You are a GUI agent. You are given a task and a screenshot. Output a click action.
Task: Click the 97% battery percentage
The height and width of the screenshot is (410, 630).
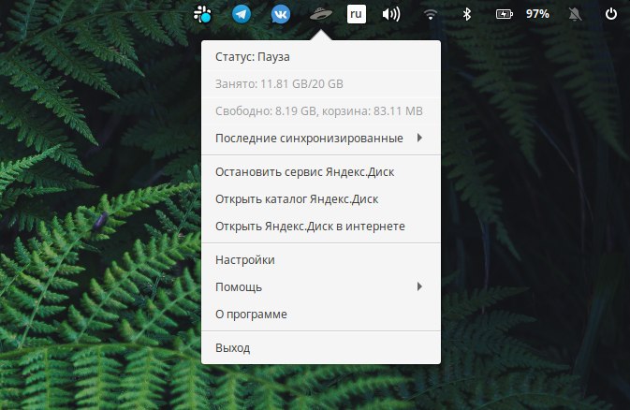(537, 14)
